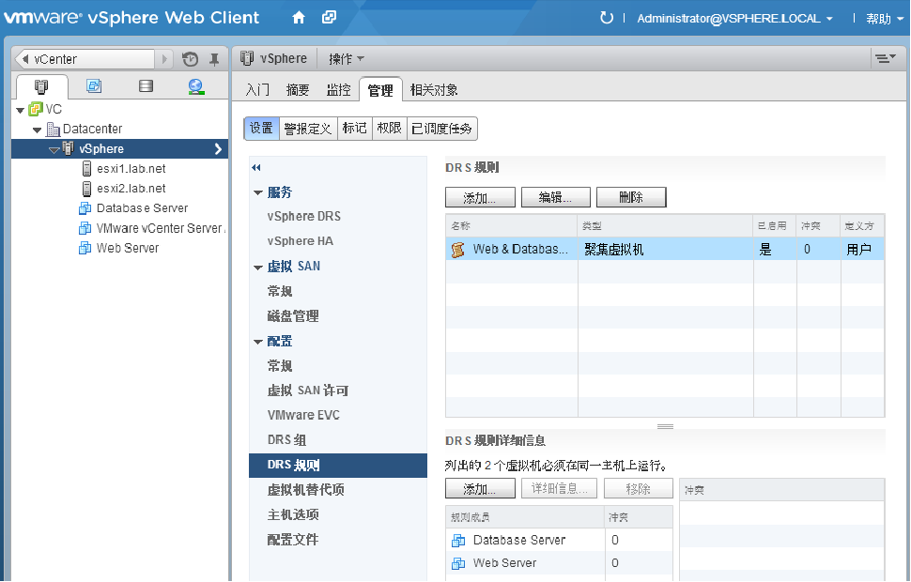Screen dimensions: 911x582
Task: Collapse the Datacenter tree node
Action: pyautogui.click(x=38, y=130)
